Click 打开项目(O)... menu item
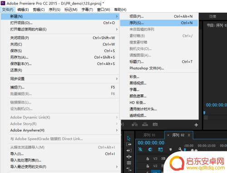The image size is (227, 173). pos(60,23)
